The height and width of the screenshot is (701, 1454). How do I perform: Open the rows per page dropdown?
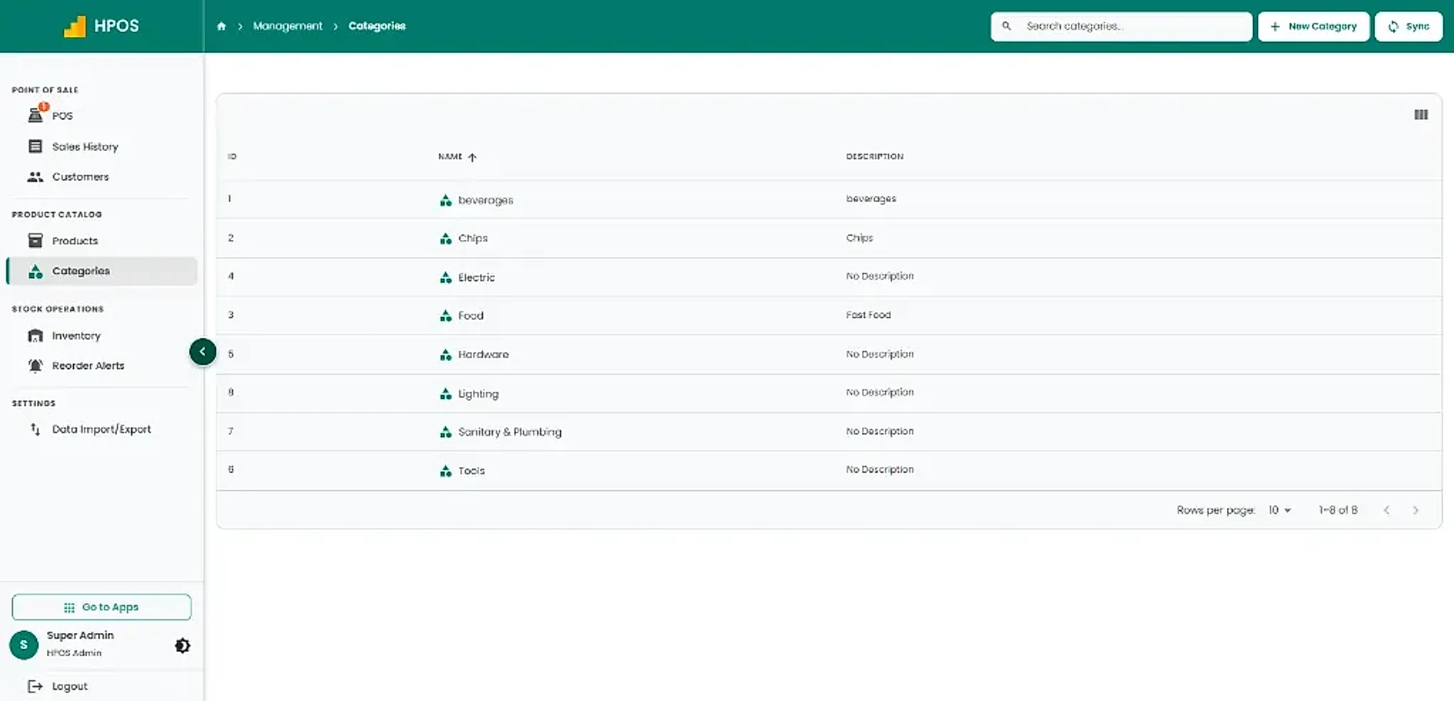(x=1280, y=510)
